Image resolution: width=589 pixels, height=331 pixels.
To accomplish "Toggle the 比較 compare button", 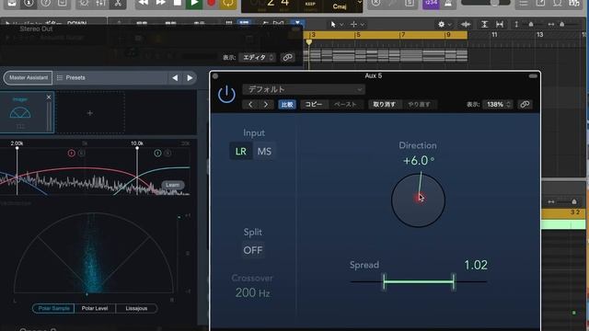I will pyautogui.click(x=287, y=104).
